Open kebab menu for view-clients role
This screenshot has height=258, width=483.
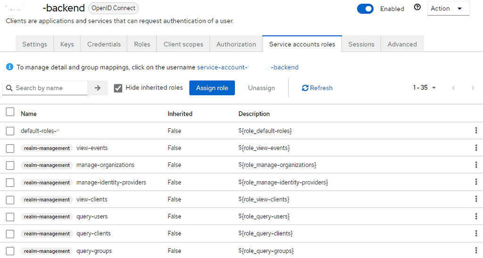click(x=476, y=199)
